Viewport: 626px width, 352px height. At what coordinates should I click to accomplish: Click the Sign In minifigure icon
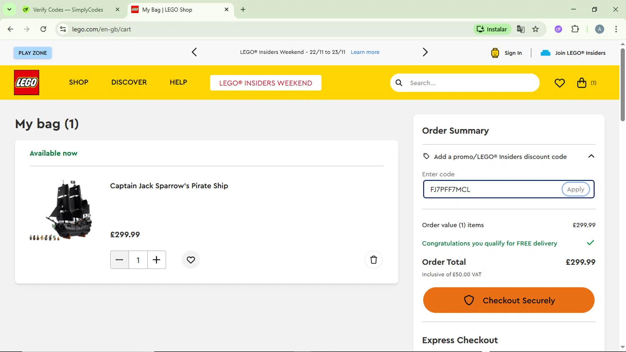tap(495, 53)
